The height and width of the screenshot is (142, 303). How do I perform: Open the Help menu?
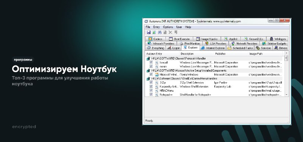point(188,27)
